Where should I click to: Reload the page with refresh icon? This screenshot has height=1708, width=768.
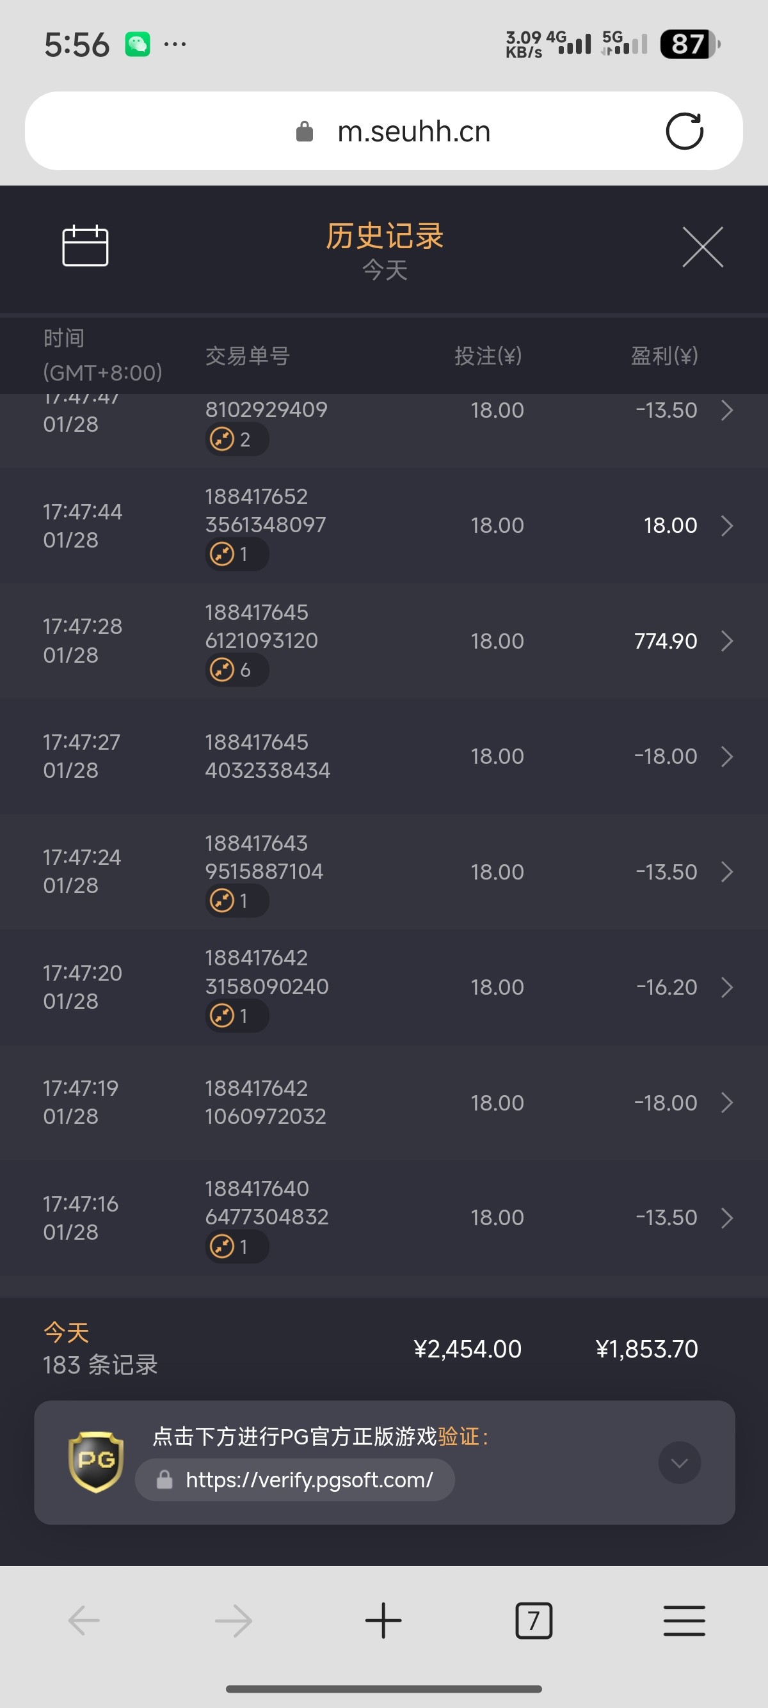coord(684,131)
